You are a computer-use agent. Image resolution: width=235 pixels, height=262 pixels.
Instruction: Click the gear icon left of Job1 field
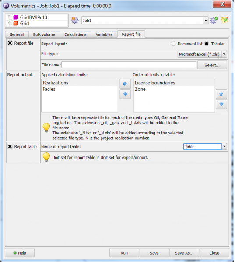pos(75,20)
